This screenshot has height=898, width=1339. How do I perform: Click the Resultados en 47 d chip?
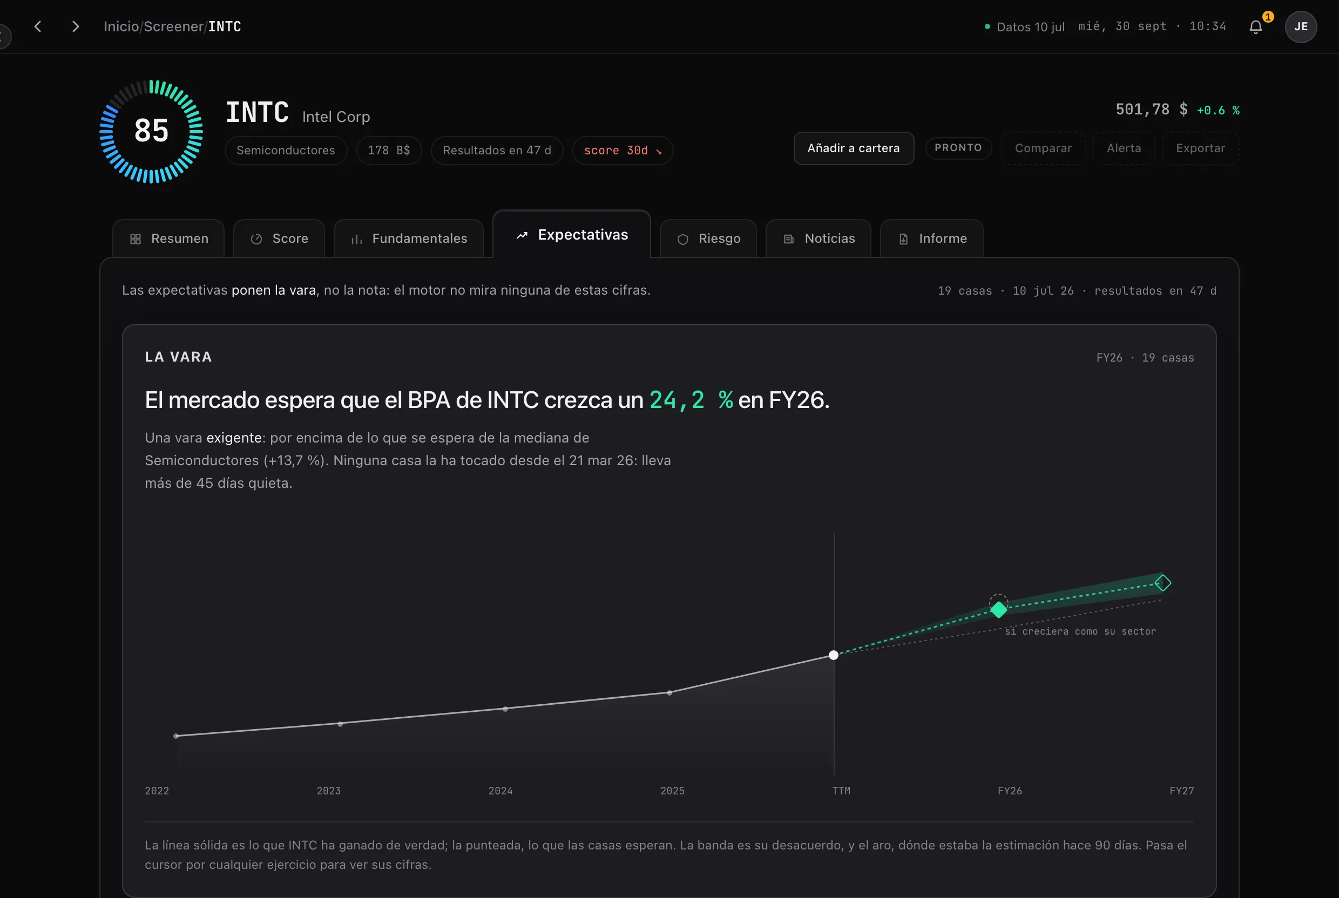tap(497, 151)
